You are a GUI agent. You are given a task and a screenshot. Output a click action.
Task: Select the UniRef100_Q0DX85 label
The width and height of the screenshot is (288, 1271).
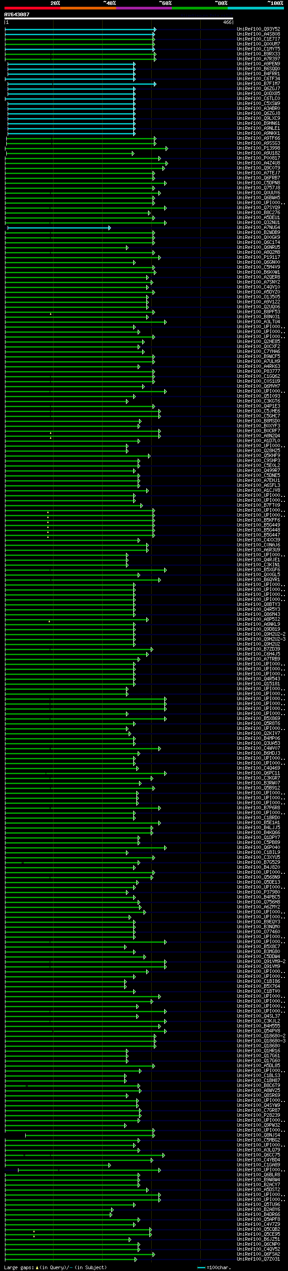coord(258,93)
